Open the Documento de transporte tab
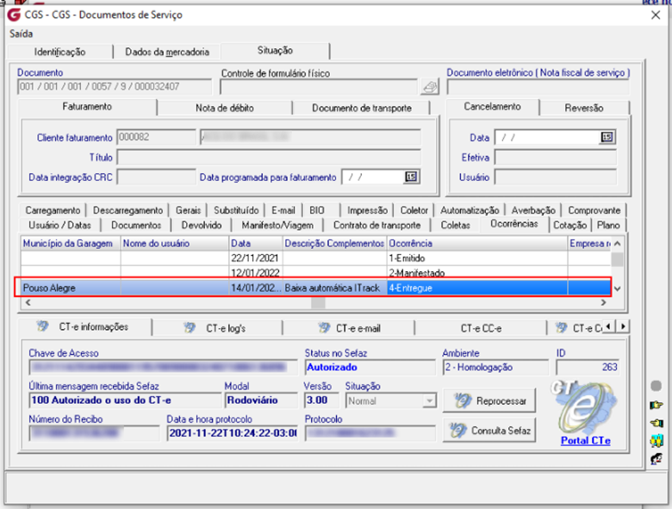 362,108
